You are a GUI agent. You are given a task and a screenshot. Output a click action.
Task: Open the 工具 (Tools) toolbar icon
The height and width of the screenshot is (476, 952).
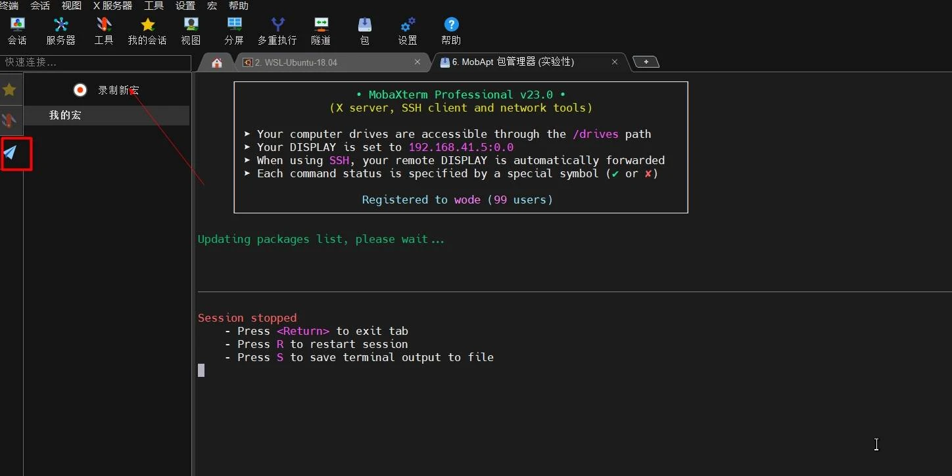[104, 31]
